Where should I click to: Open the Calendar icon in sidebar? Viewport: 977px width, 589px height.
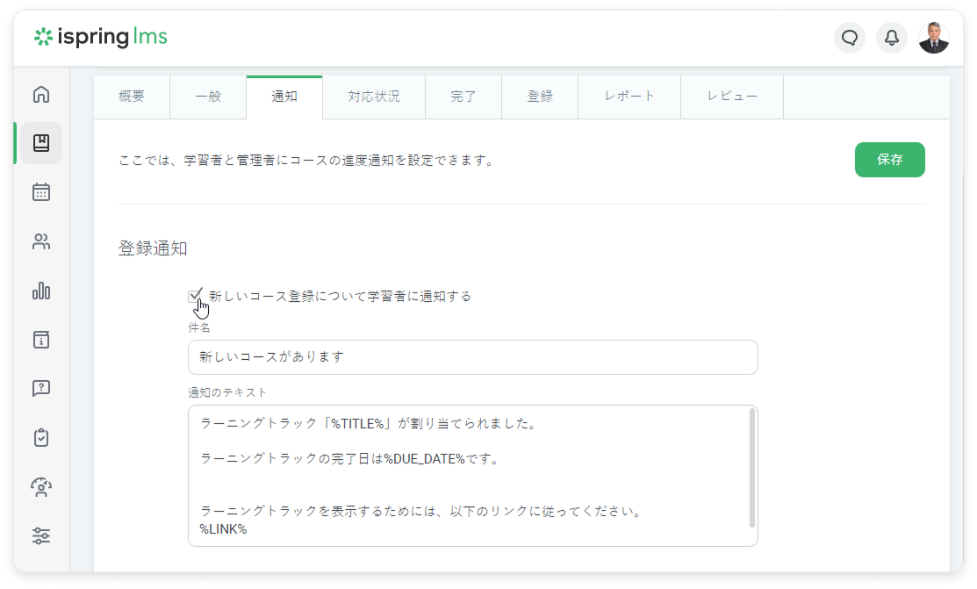click(41, 192)
